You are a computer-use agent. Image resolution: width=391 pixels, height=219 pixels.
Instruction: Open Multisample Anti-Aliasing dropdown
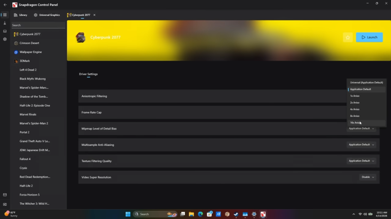click(x=361, y=145)
